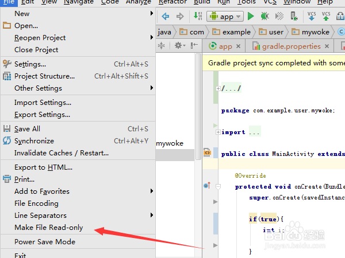Select Make File Read-only

pos(78,228)
